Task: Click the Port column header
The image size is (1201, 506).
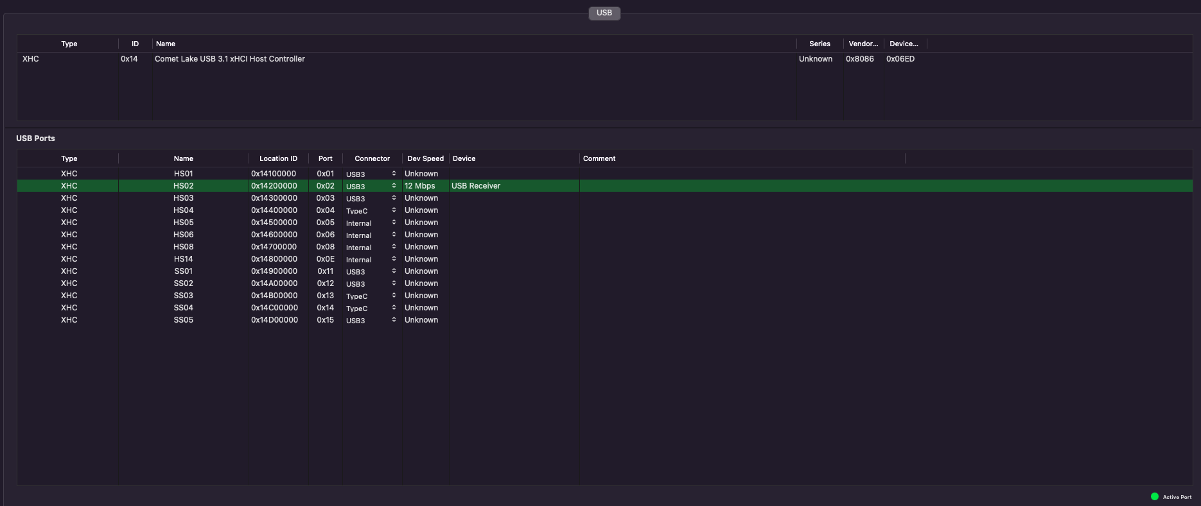Action: pyautogui.click(x=325, y=158)
